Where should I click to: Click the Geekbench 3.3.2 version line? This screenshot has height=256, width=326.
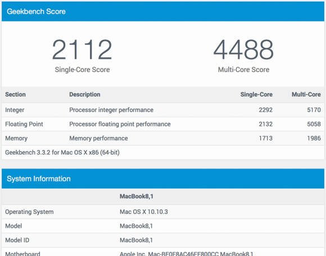pyautogui.click(x=62, y=153)
